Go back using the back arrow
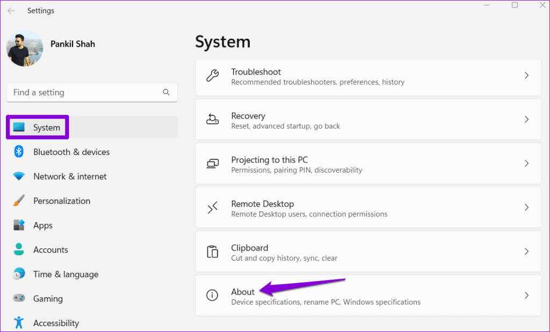The height and width of the screenshot is (332, 550). [11, 11]
